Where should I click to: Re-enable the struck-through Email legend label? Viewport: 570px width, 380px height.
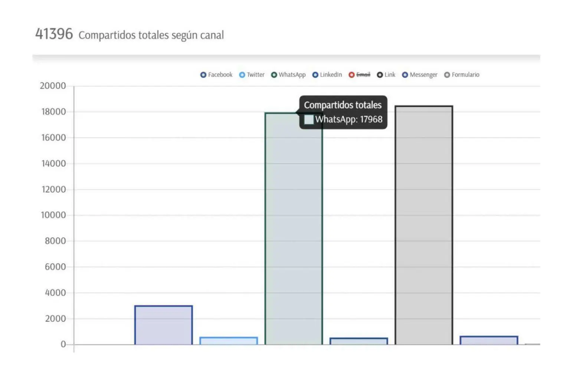point(363,75)
